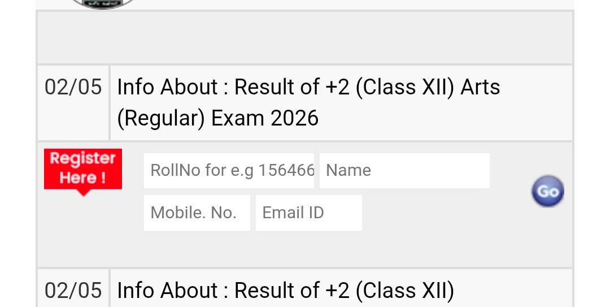Click the red Register Here! badge
Image resolution: width=610 pixels, height=307 pixels.
tap(83, 169)
